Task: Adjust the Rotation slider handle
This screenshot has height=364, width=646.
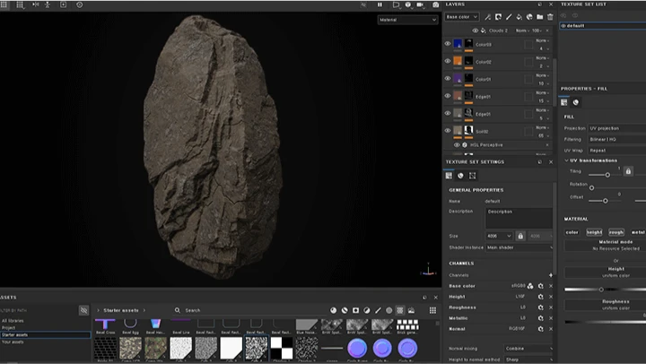Action: pyautogui.click(x=591, y=187)
